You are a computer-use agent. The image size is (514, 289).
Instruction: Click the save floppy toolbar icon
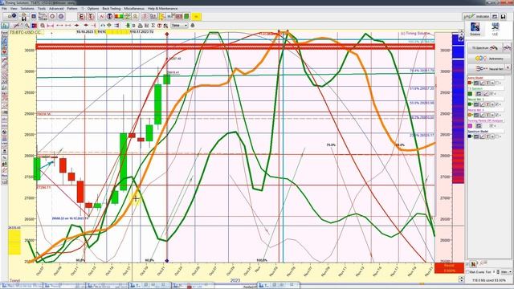(x=24, y=16)
